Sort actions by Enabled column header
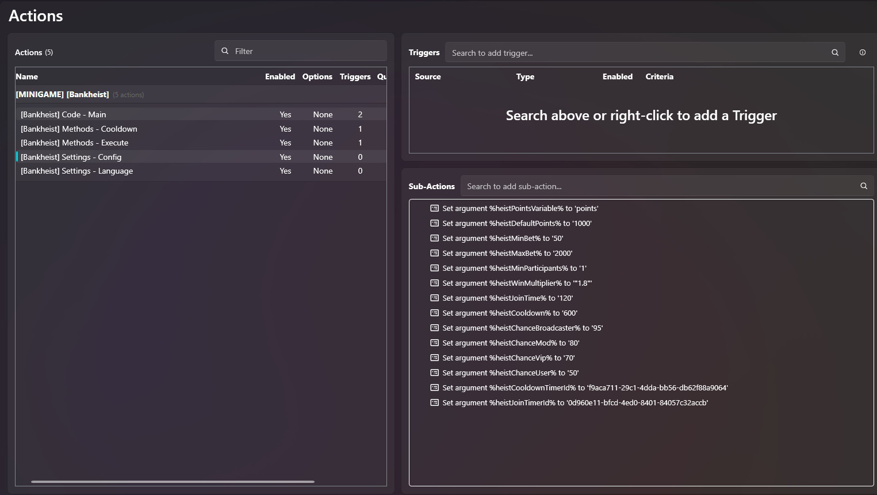This screenshot has height=495, width=877. pyautogui.click(x=280, y=76)
